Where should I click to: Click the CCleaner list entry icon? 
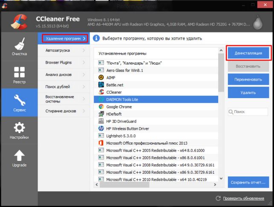(x=101, y=92)
